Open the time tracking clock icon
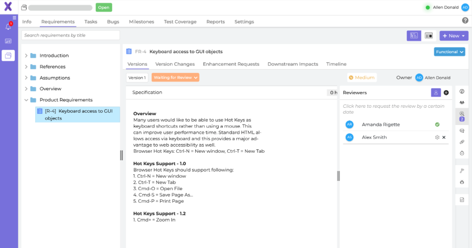472x248 pixels. pos(462,152)
